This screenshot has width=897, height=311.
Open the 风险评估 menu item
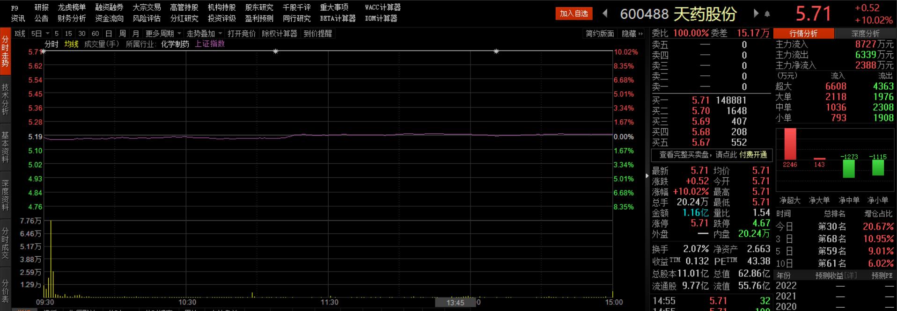coord(147,19)
